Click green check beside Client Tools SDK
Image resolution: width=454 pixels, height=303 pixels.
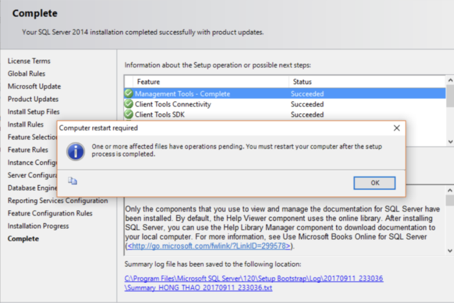coord(128,114)
